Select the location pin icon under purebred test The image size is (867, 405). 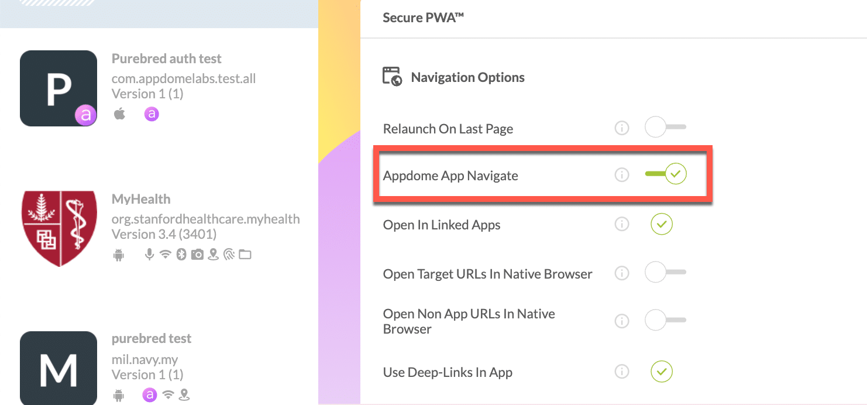tap(184, 395)
